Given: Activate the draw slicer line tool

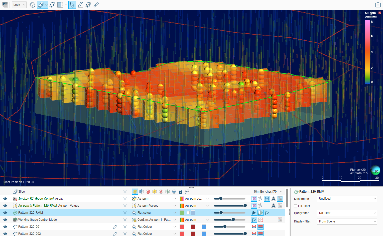Looking at the screenshot, I should point(80,5).
